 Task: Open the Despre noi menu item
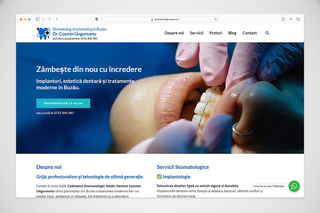pyautogui.click(x=174, y=33)
